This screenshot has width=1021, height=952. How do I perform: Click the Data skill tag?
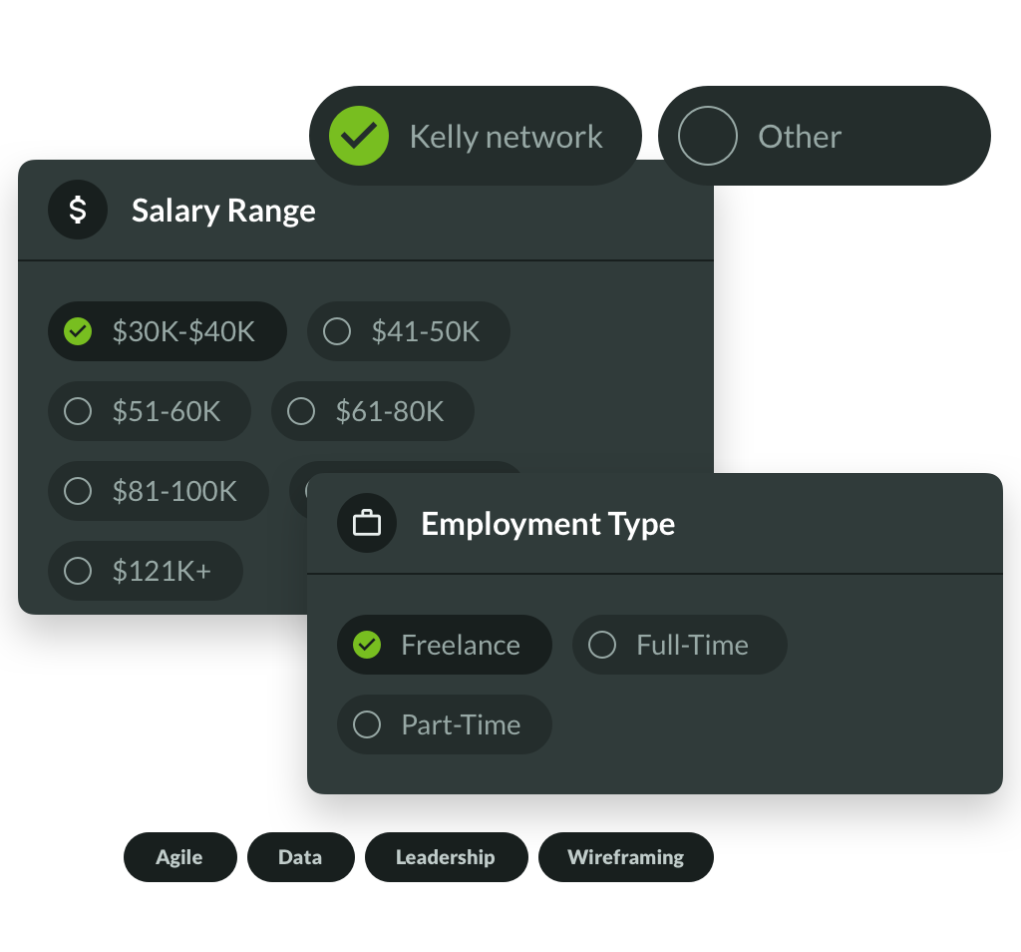(301, 857)
